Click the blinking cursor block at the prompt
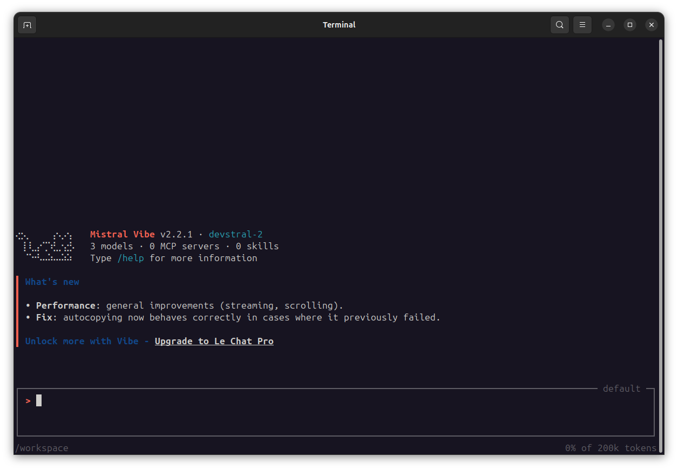This screenshot has height=470, width=678. 38,400
